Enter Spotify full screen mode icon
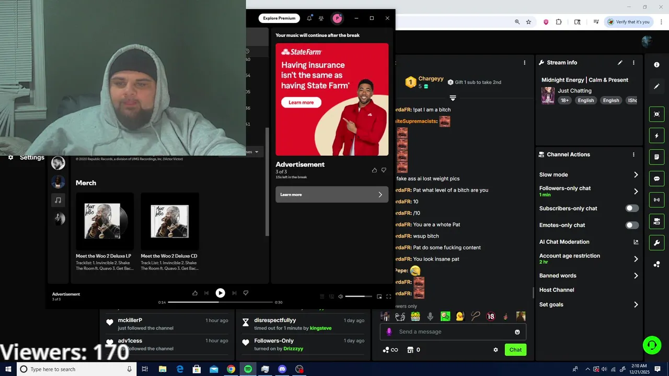The height and width of the screenshot is (376, 669). tap(388, 297)
